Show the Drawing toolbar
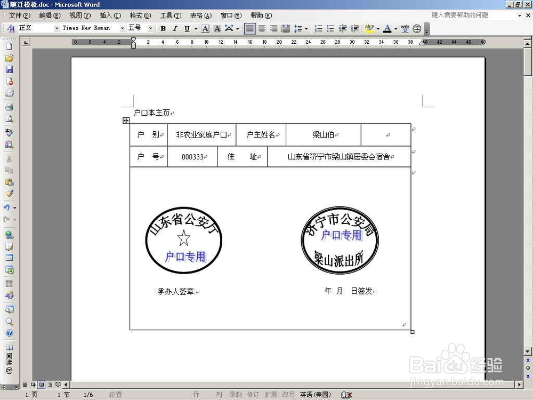The image size is (533, 400). point(9,295)
